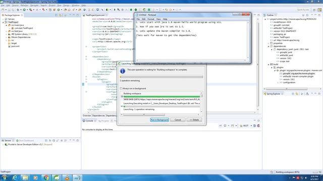Screen dimensions: 323x181
Task: Open File Explorer from taskbar
Action: [25, 177]
